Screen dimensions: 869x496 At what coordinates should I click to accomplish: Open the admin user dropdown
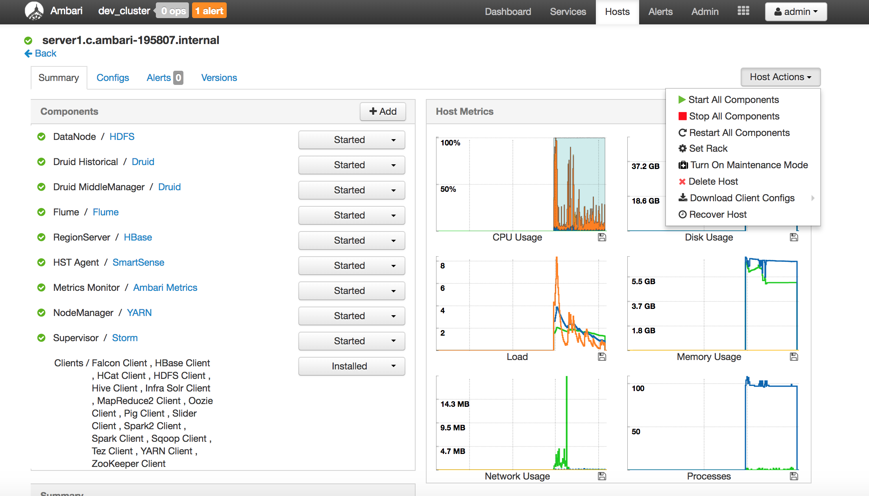click(796, 12)
